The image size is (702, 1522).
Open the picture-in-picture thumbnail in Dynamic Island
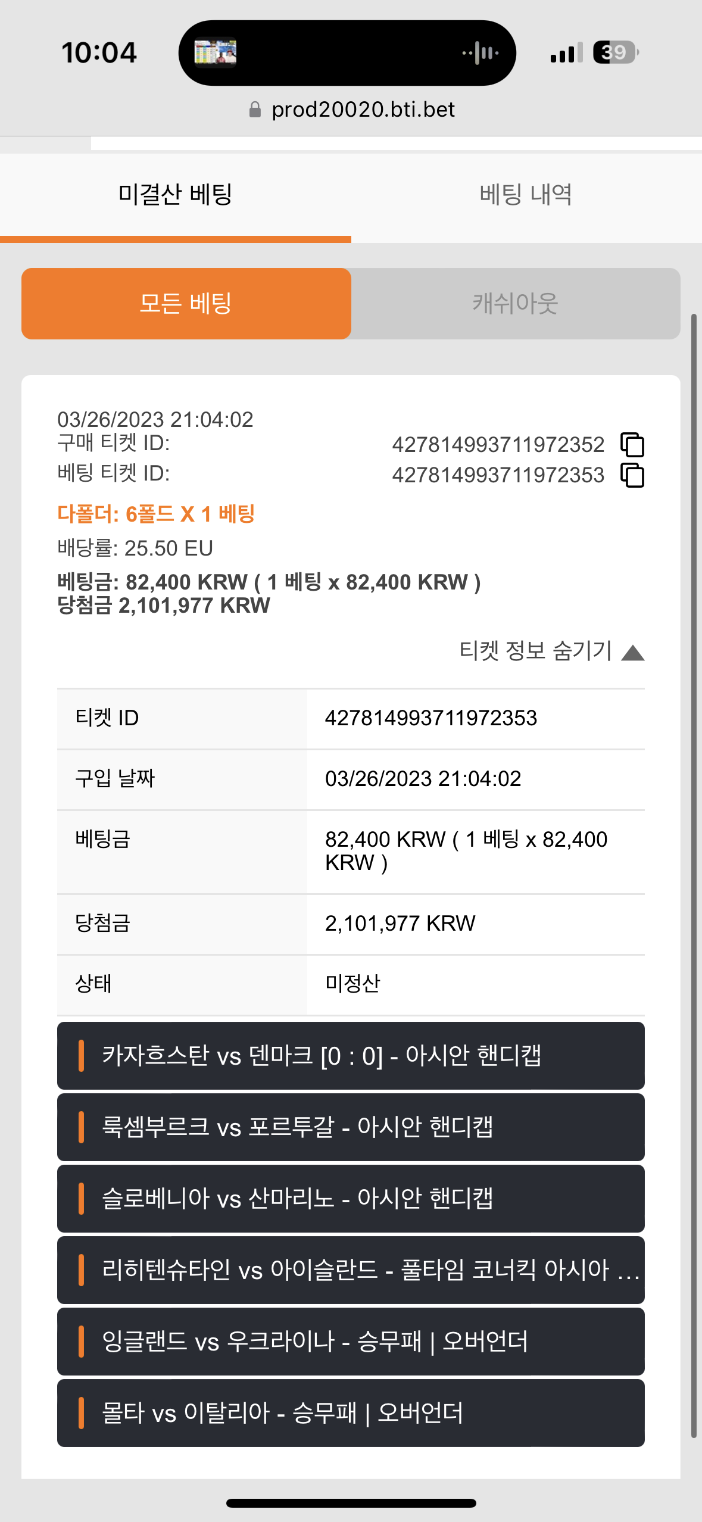[216, 52]
